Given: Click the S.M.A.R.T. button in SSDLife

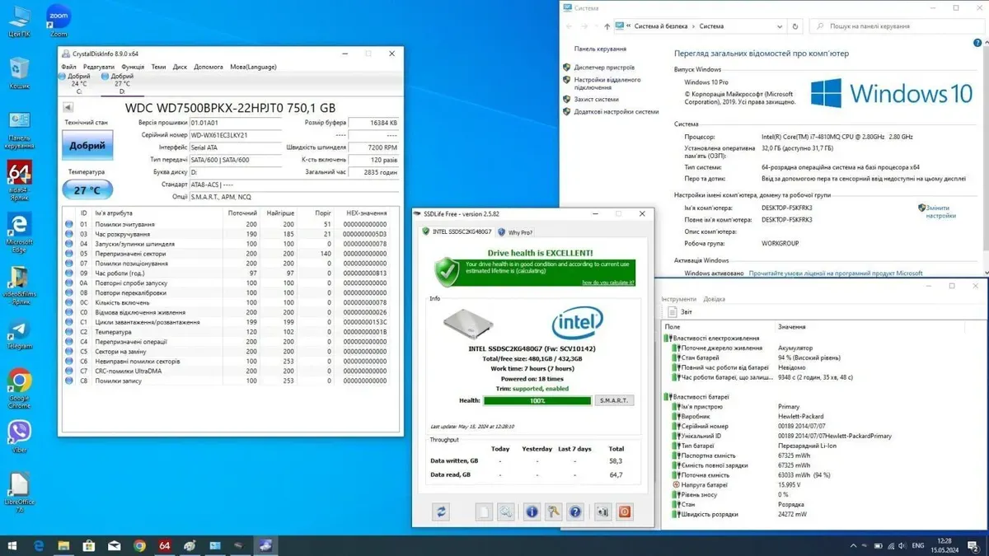Looking at the screenshot, I should pos(614,400).
